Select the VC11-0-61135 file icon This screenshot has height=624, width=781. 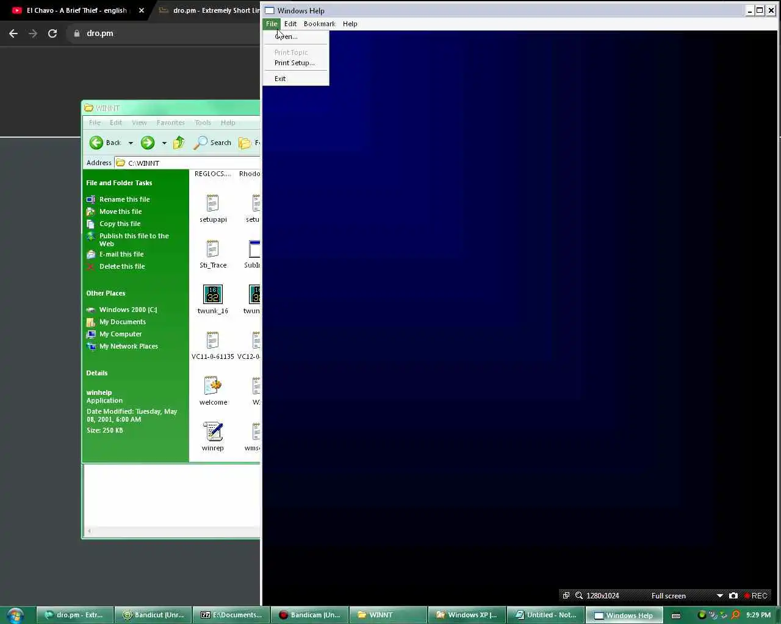[212, 340]
